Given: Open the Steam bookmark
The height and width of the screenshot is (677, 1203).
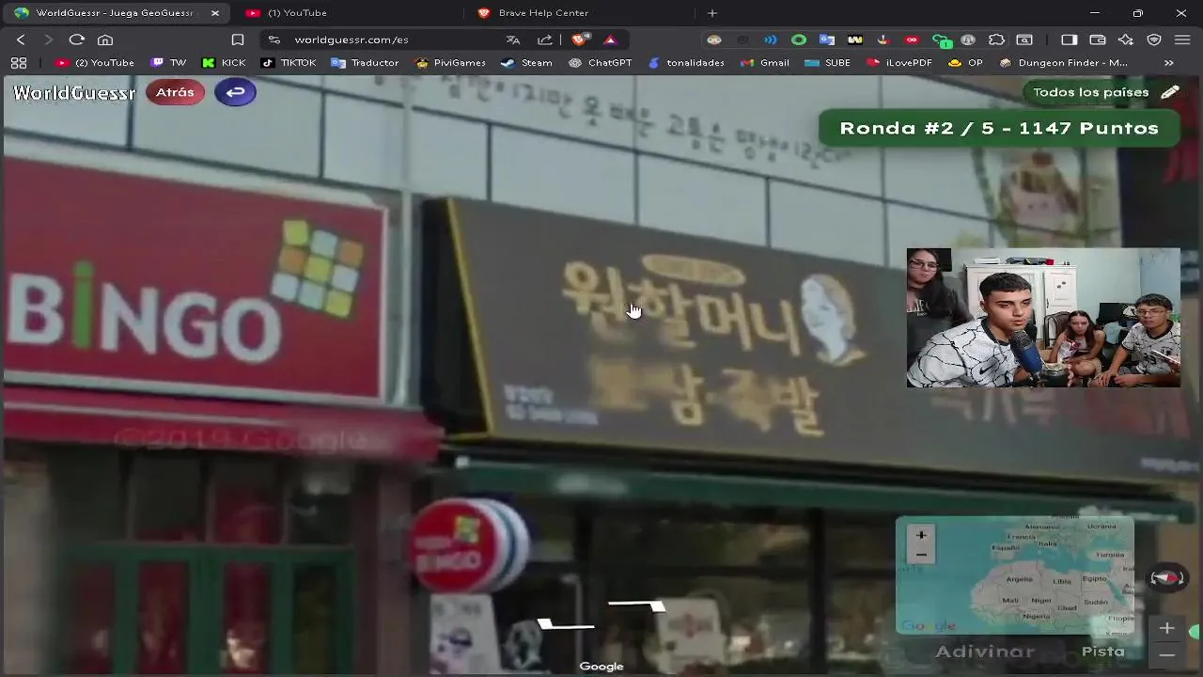Looking at the screenshot, I should [526, 63].
